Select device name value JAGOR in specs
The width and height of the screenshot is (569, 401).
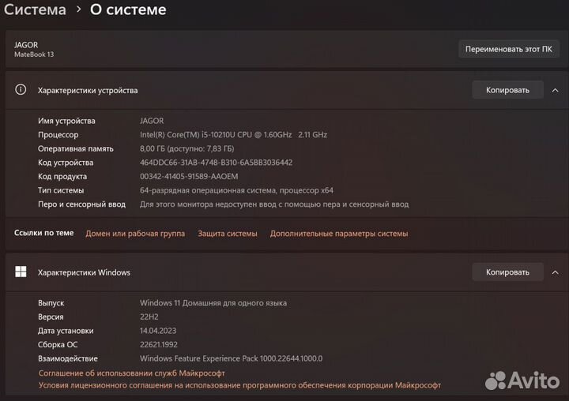click(x=152, y=121)
